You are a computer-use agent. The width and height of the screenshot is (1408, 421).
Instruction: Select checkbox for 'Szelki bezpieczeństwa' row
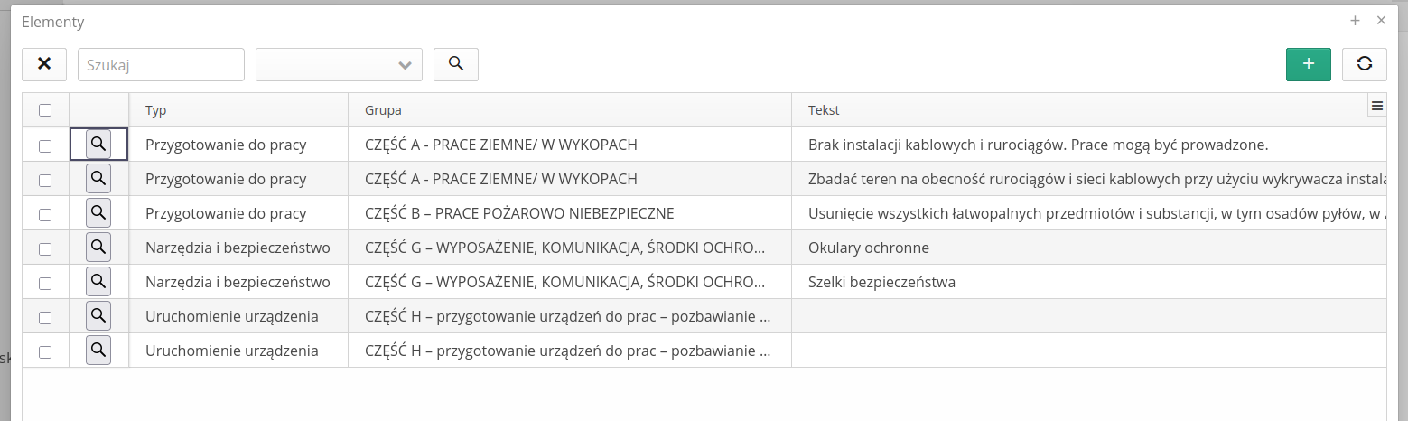[x=45, y=283]
